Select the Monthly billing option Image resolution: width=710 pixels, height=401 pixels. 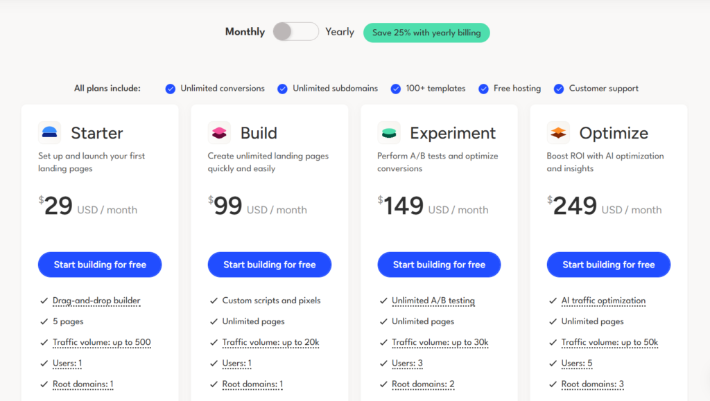coord(244,32)
